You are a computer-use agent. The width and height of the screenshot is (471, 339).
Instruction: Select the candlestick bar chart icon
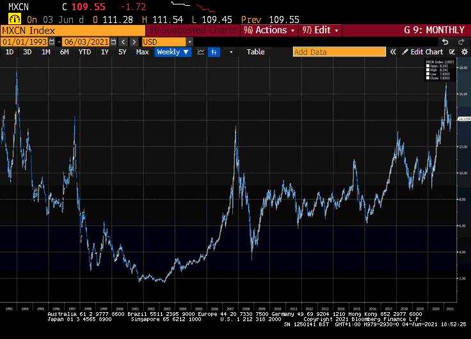click(214, 52)
